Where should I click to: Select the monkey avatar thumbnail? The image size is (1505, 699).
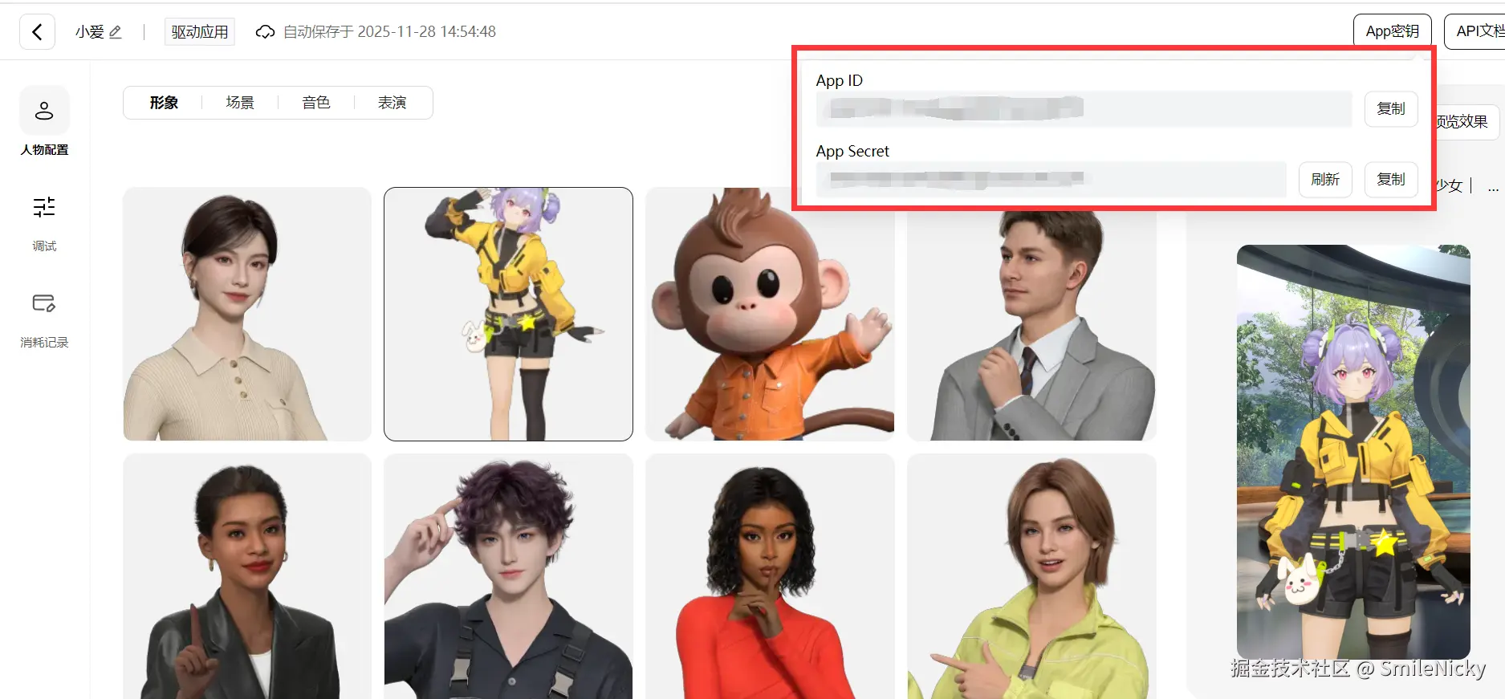tap(770, 314)
